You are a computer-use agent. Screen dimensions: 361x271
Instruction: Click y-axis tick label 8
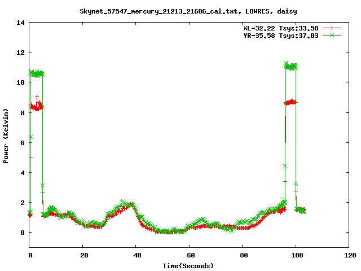[x=23, y=113]
